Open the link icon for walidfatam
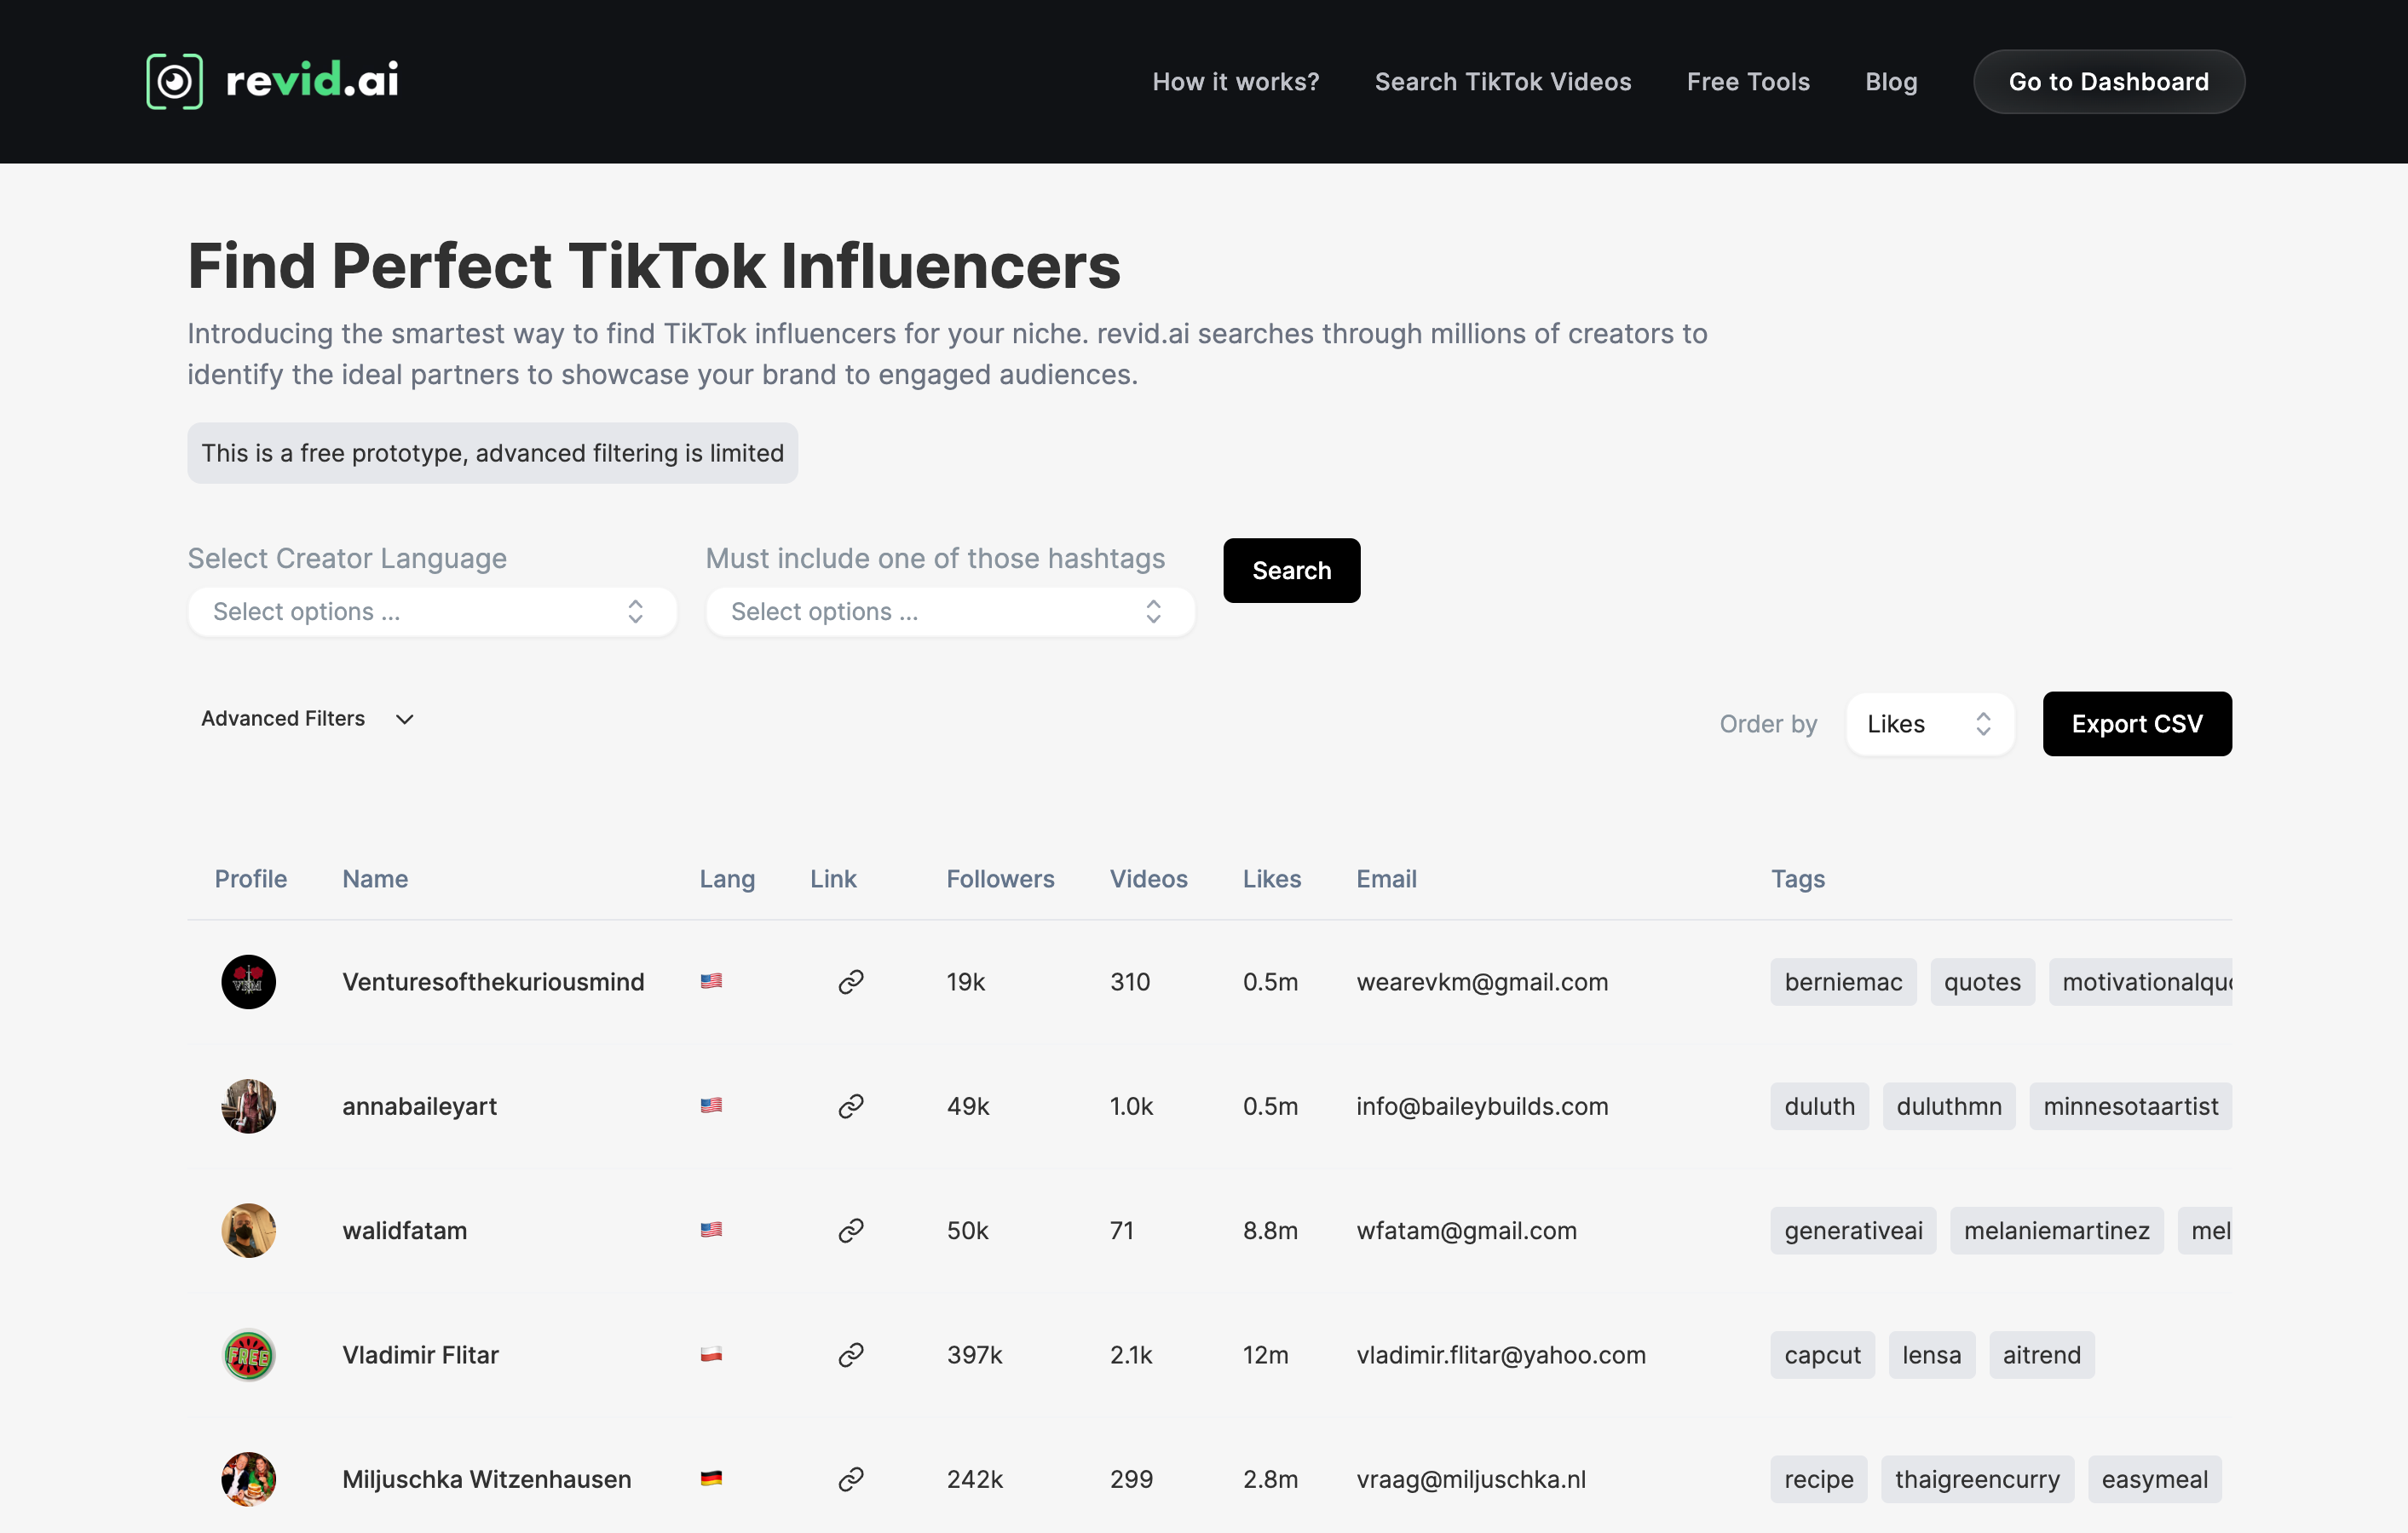This screenshot has width=2408, height=1533. pyautogui.click(x=850, y=1230)
